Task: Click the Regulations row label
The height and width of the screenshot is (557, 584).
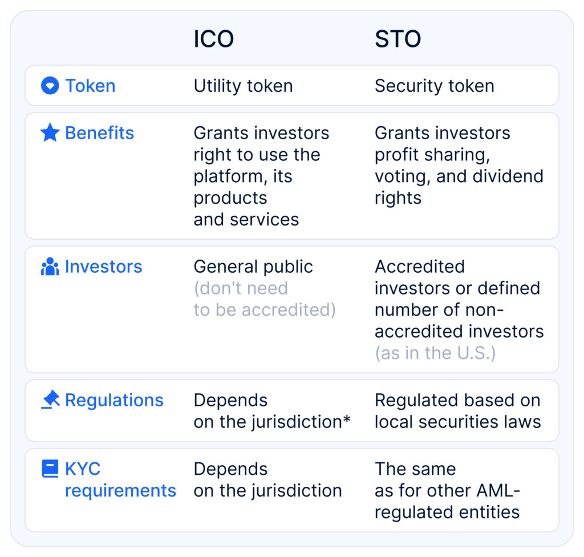Action: (x=114, y=400)
